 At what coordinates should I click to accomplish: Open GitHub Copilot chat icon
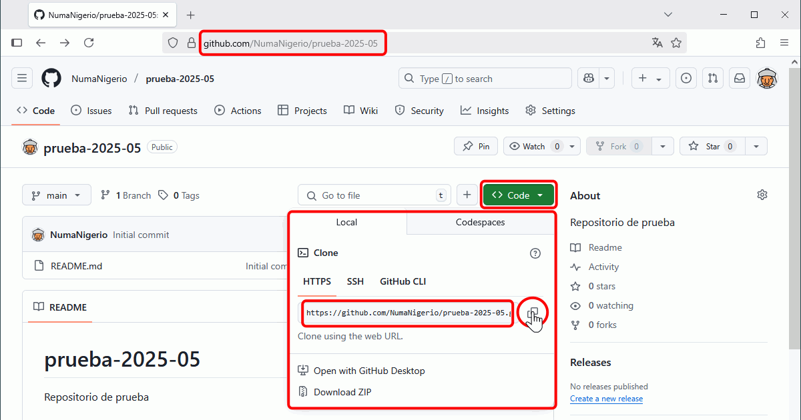[589, 78]
